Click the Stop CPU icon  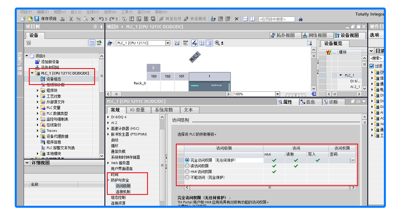point(228,19)
